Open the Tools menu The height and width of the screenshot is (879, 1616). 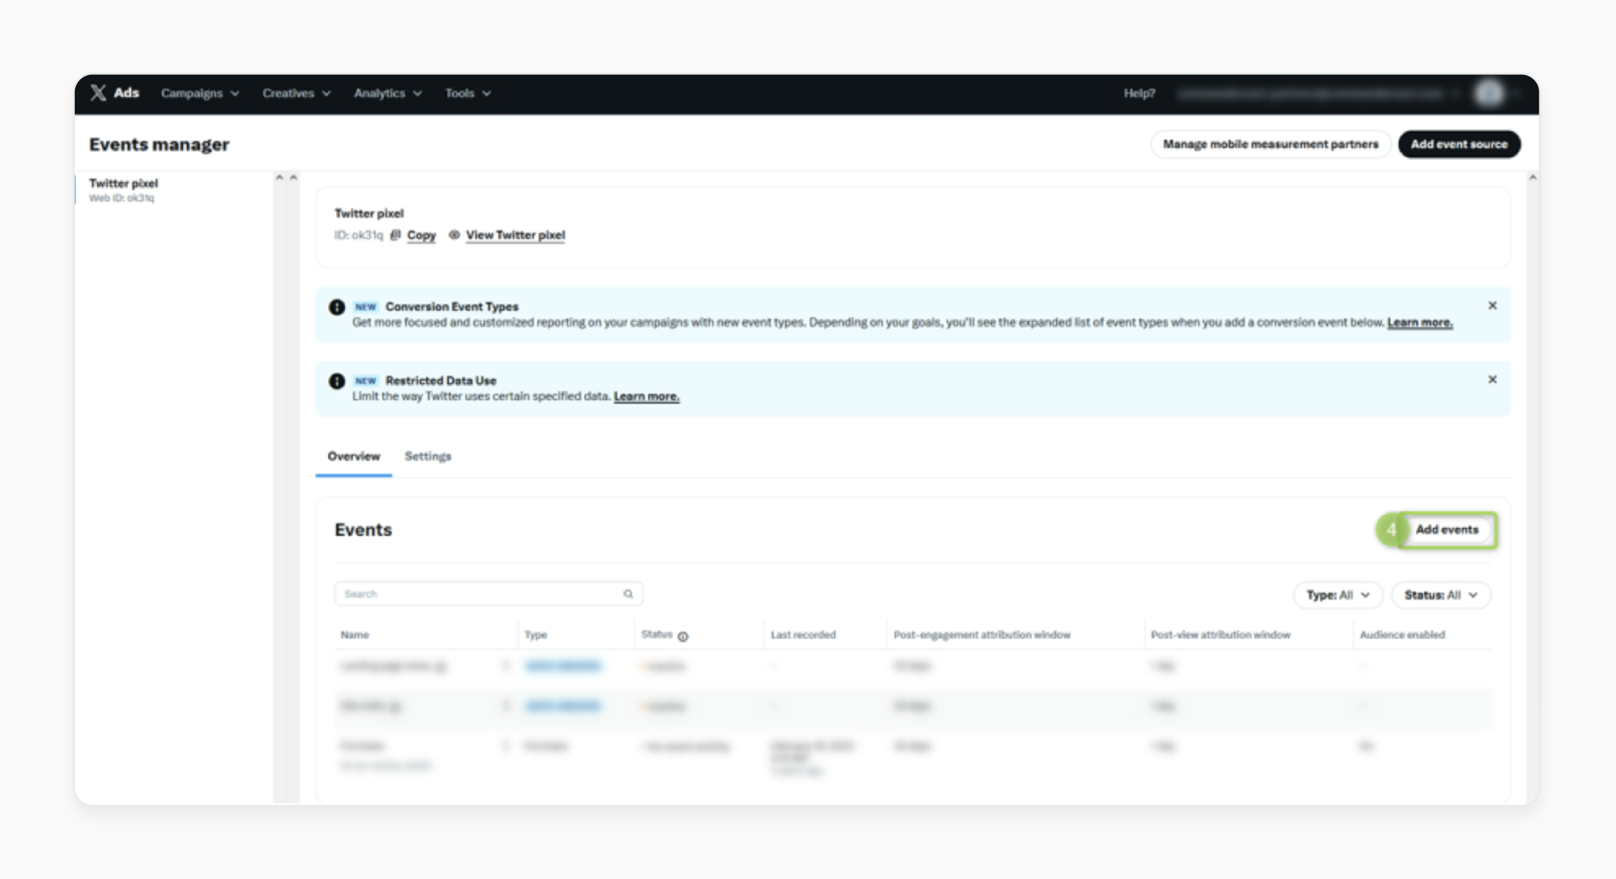(468, 93)
